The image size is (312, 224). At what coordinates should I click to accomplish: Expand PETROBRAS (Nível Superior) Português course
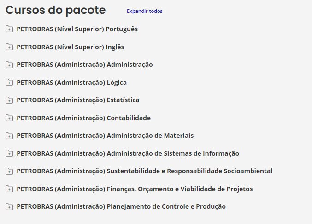pyautogui.click(x=77, y=29)
